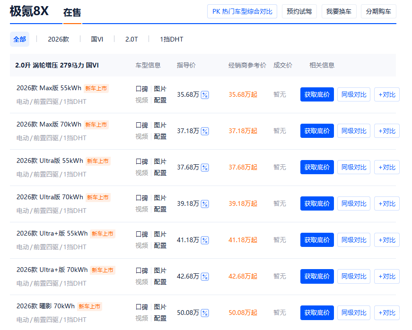
Task: Open 配置 link for Max版 55kWh
Action: 160,100
